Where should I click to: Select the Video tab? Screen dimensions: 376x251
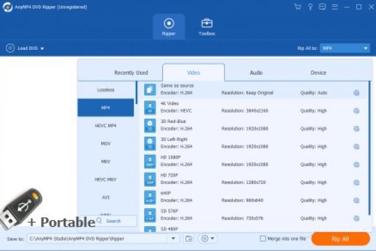pyautogui.click(x=194, y=72)
